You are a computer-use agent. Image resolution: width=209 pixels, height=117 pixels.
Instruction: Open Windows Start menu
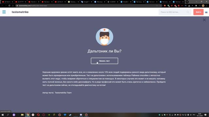[3, 115]
